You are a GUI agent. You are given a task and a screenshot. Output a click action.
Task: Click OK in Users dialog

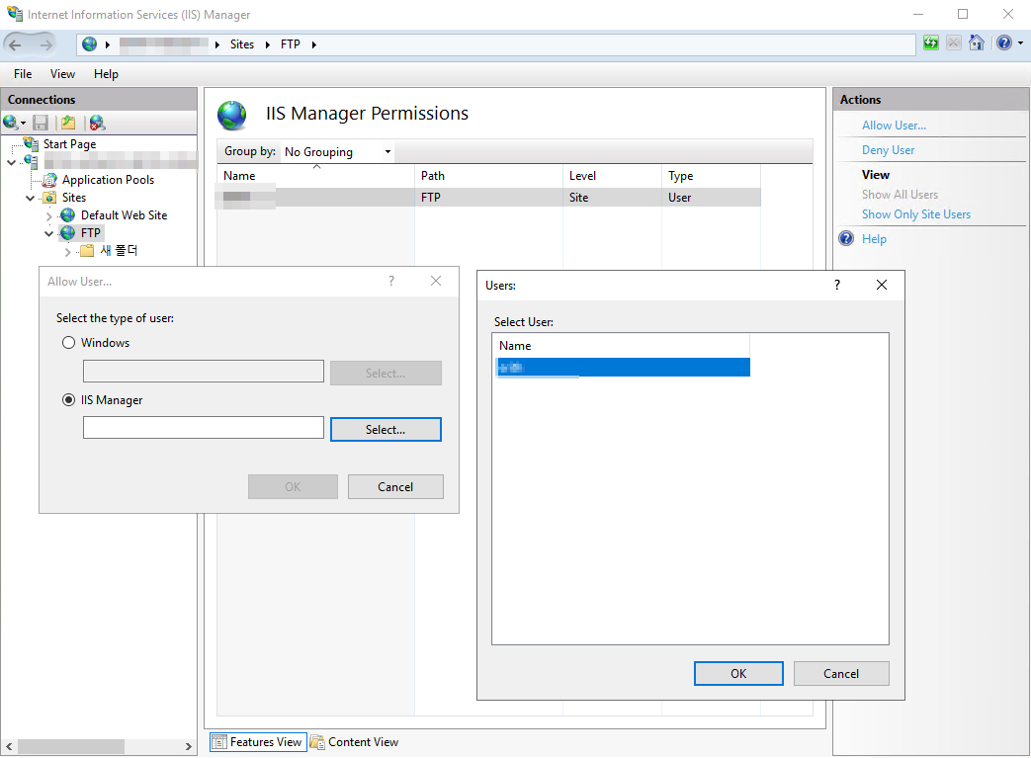pyautogui.click(x=738, y=673)
